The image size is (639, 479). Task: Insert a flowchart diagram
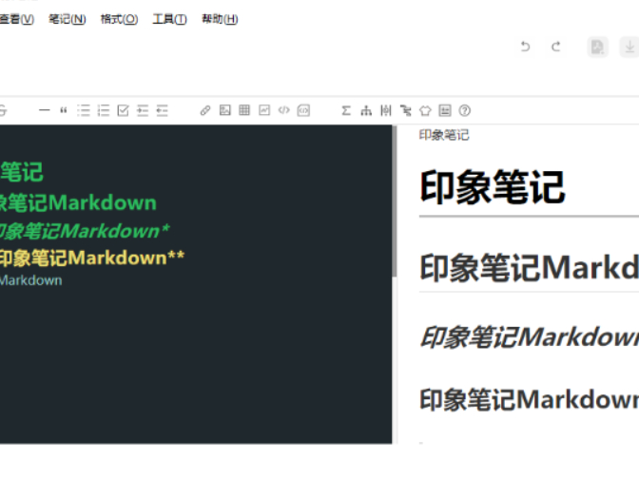point(366,110)
